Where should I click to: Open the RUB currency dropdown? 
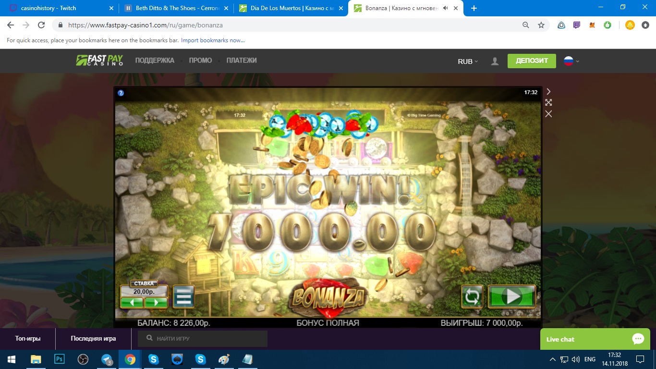click(x=466, y=61)
